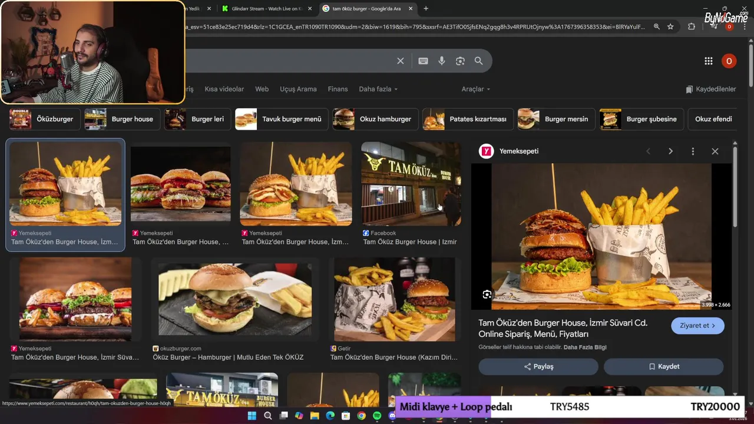The height and width of the screenshot is (424, 754).
Task: Open Task View from the taskbar
Action: coord(283,416)
